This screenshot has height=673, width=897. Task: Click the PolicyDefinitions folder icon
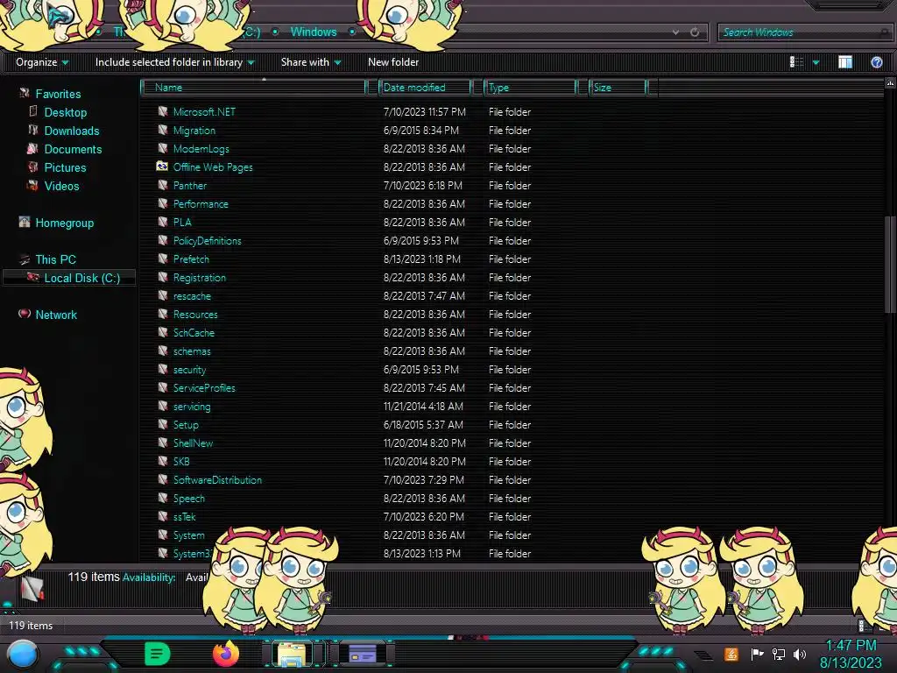(x=163, y=240)
